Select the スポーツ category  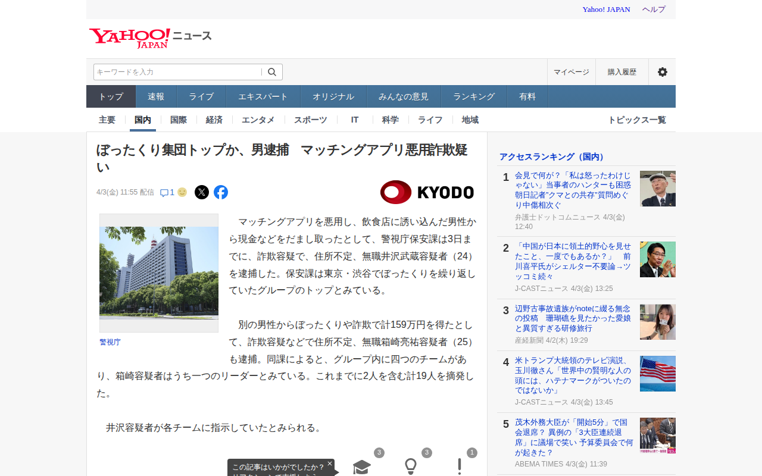click(311, 120)
